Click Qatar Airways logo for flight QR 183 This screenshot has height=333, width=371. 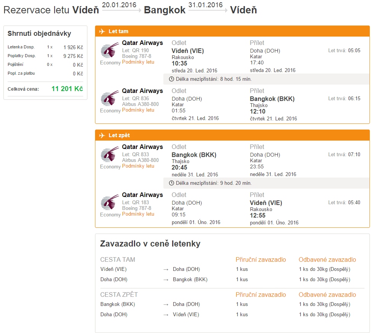pyautogui.click(x=110, y=202)
